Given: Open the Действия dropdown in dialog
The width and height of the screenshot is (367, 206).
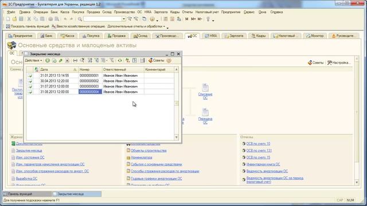Looking at the screenshot, I should coord(33,61).
